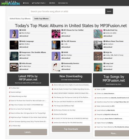Click download icon in Where Have You Gone row

104,47
